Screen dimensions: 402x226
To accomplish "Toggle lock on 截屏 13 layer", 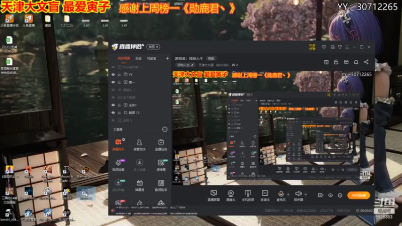I will (119, 112).
